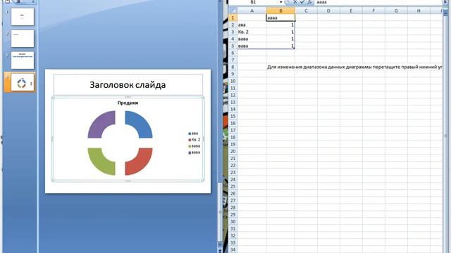Screen dimensions: 451x253
Task: Click the hint text starting 'Для изменения диапазона'
Action: (x=354, y=67)
